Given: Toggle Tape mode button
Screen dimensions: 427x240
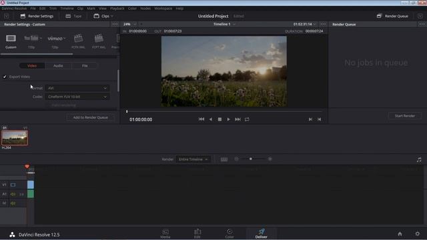Looking at the screenshot, I should click(73, 16).
